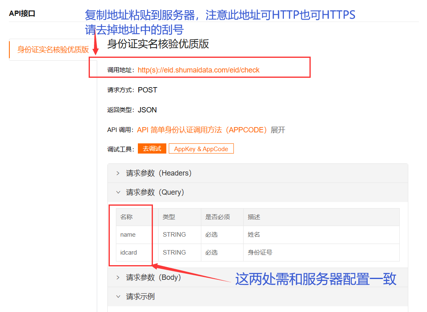The image size is (427, 312).
Task: Click the AppKey & AppCode button
Action: [x=201, y=149]
